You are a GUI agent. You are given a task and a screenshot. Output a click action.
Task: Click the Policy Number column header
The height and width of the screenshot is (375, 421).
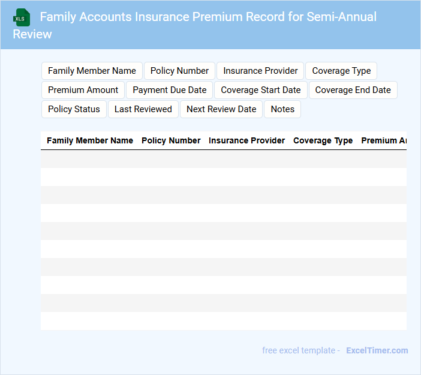point(171,140)
